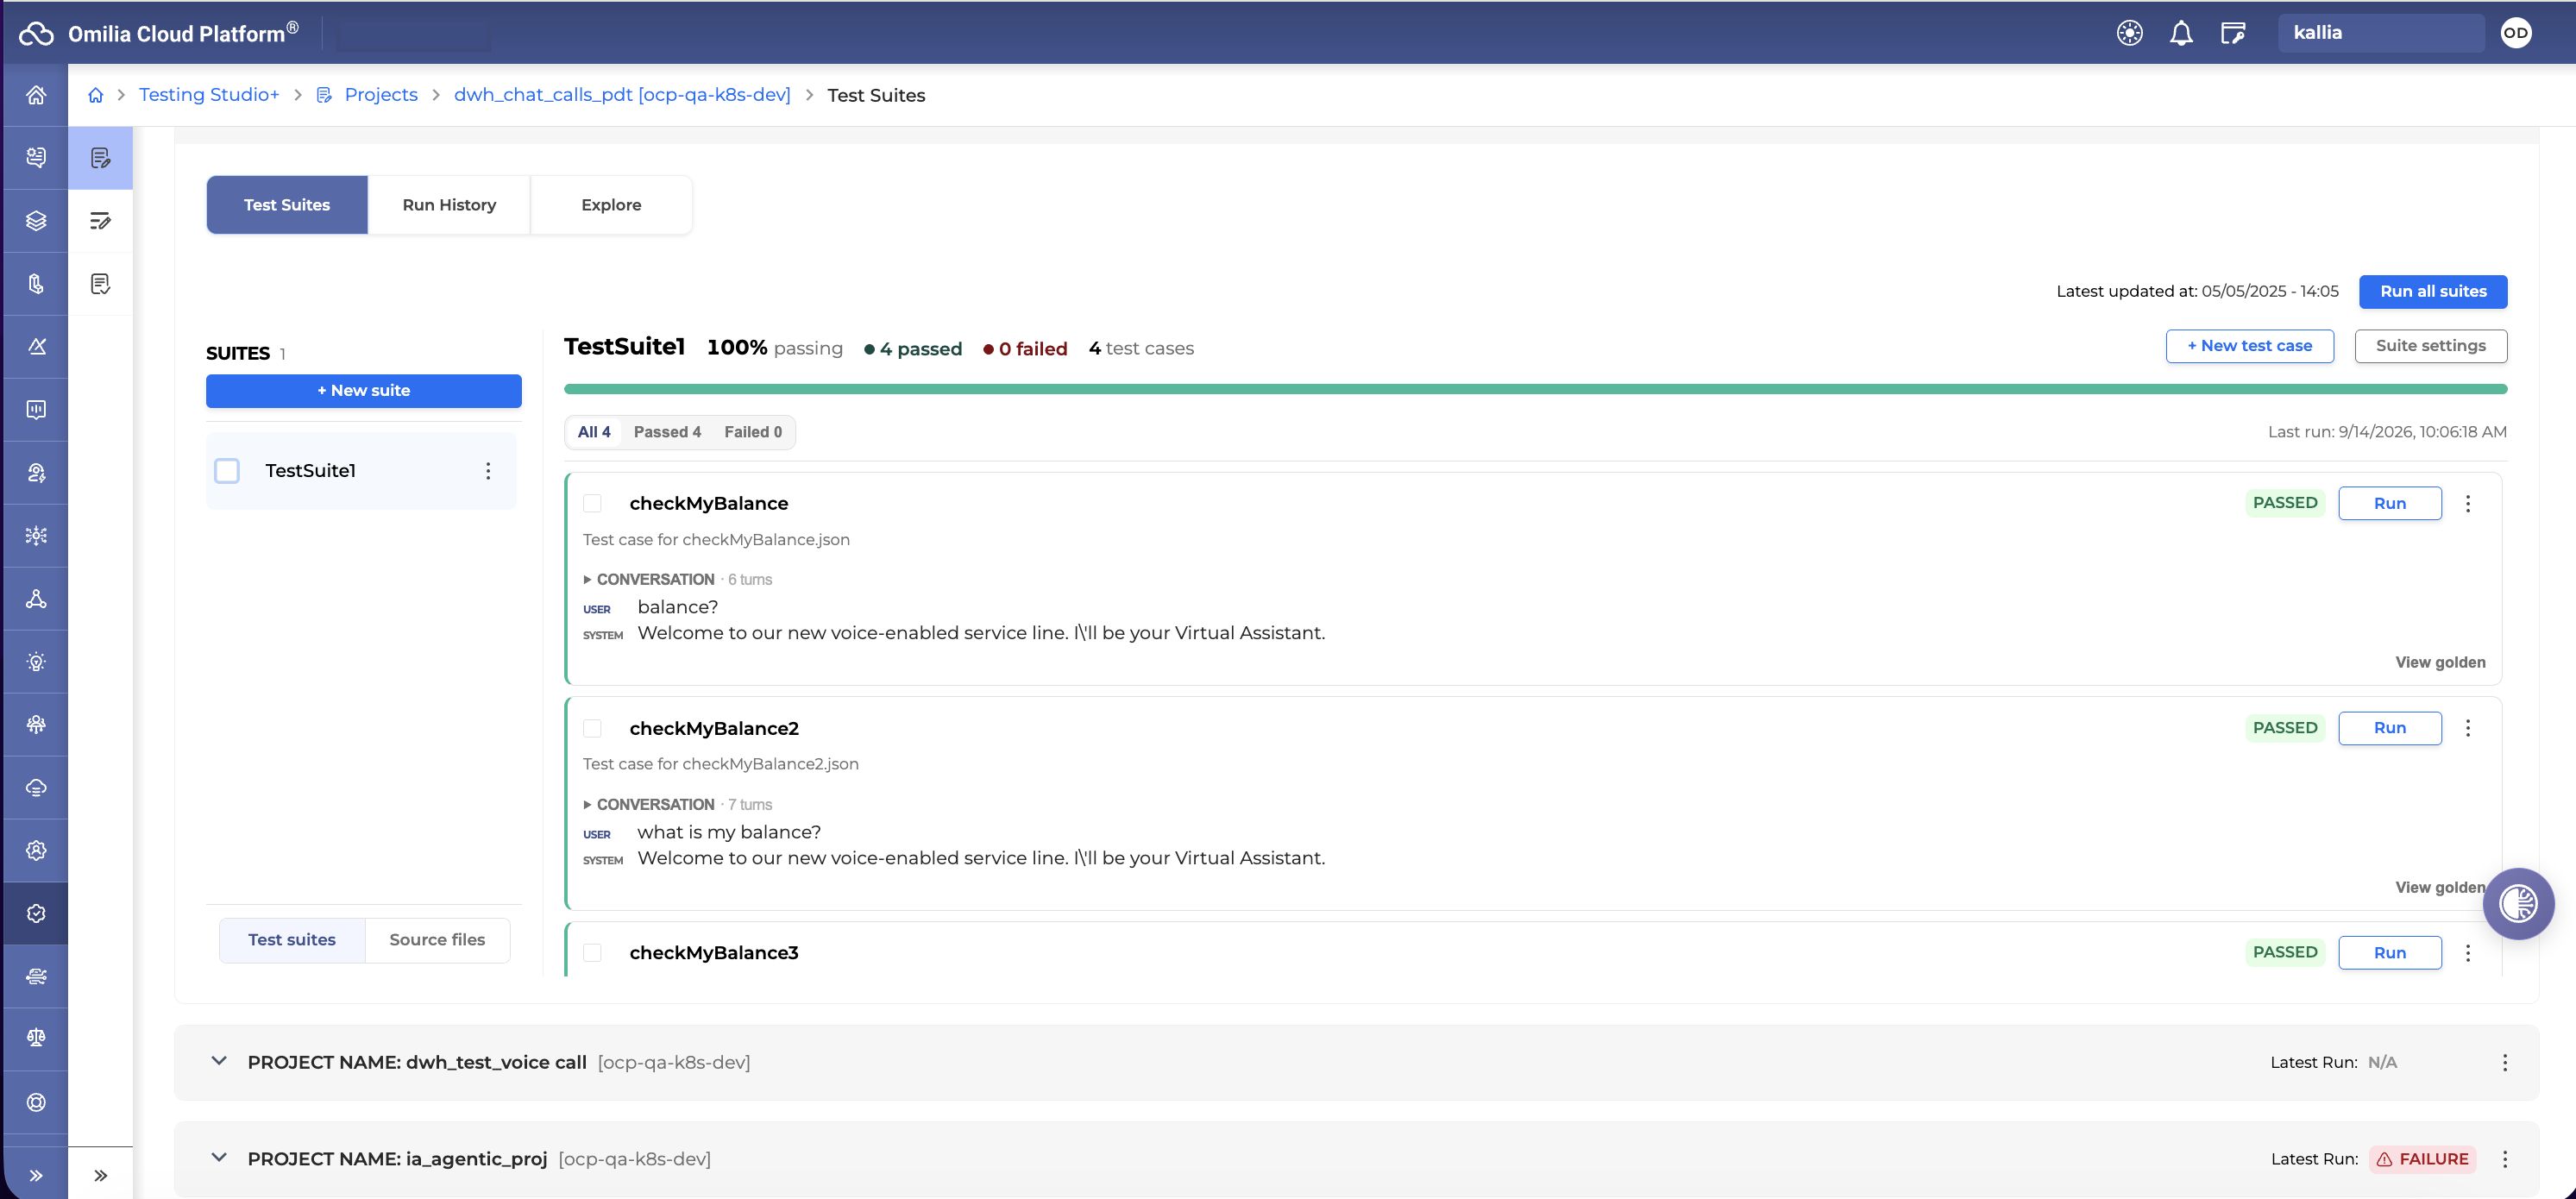
Task: Expand the main left sidebar chevrons
Action: (36, 1175)
